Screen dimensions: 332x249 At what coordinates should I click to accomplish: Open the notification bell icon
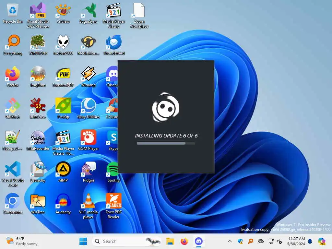pyautogui.click(x=310, y=241)
